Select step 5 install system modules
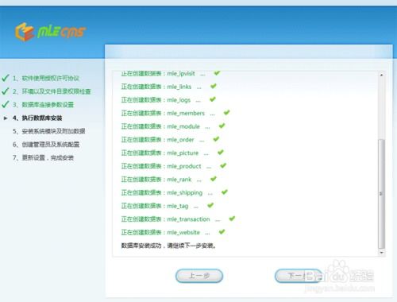 pos(49,131)
